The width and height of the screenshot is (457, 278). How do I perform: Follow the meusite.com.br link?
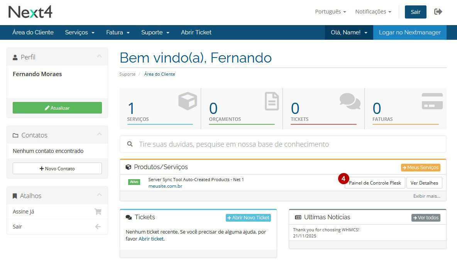click(165, 186)
